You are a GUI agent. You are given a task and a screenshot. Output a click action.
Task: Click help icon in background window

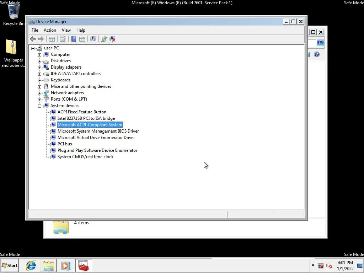[x=317, y=54]
